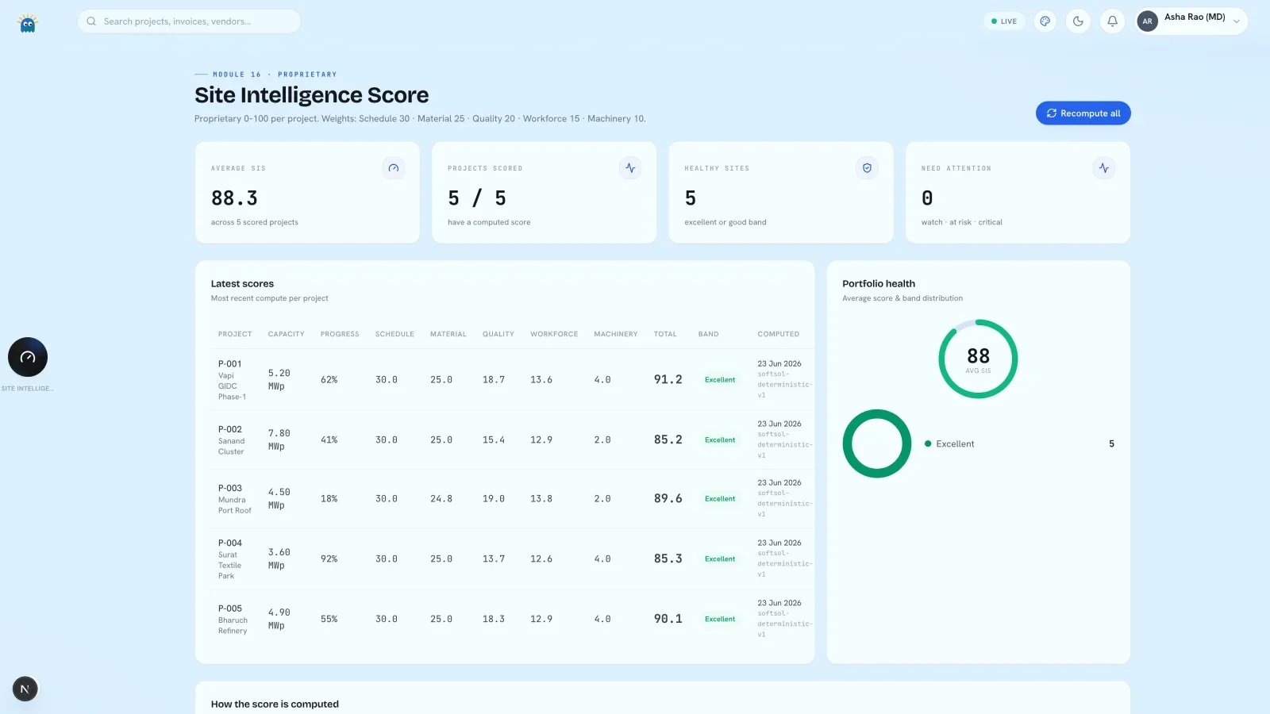This screenshot has width=1270, height=714.
Task: Click the AR user avatar
Action: click(1147, 21)
